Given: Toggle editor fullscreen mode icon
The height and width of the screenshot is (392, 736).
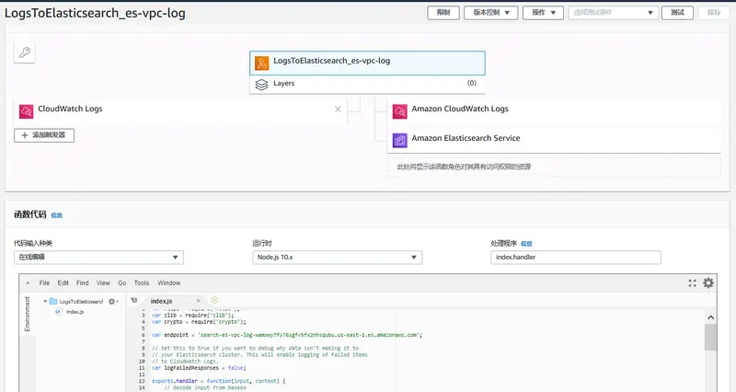Looking at the screenshot, I should click(x=693, y=282).
